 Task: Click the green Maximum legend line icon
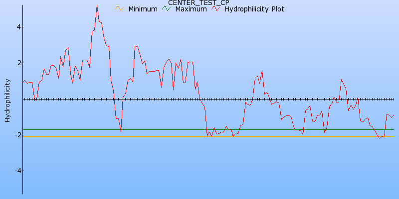(167, 8)
